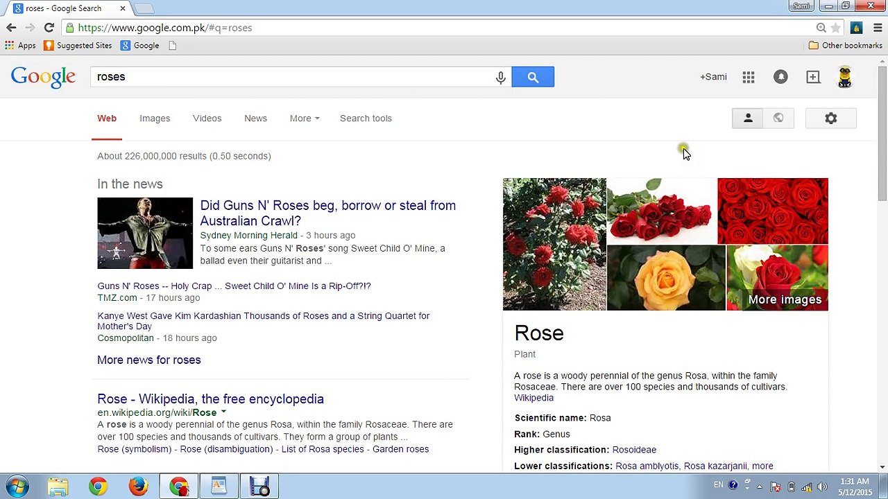The height and width of the screenshot is (499, 888).
Task: Open the Rose (symbolism) sublink
Action: (134, 449)
